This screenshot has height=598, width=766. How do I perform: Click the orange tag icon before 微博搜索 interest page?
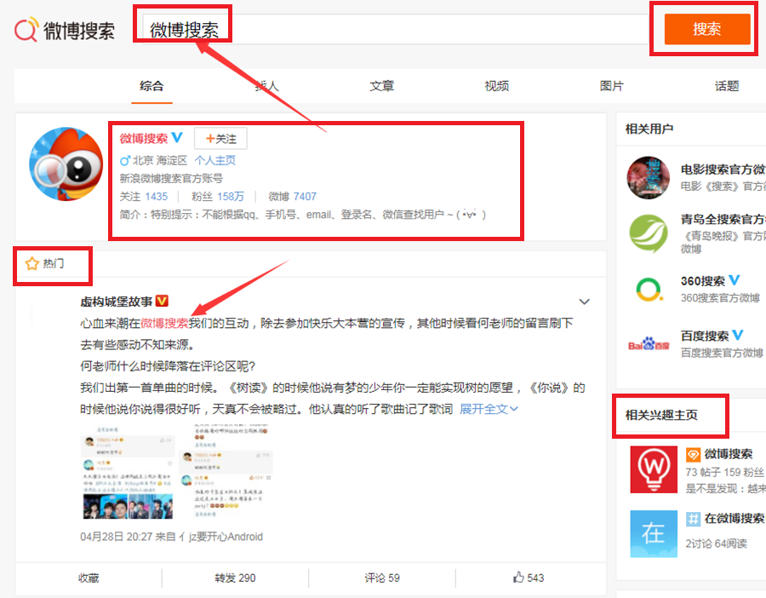tap(693, 455)
